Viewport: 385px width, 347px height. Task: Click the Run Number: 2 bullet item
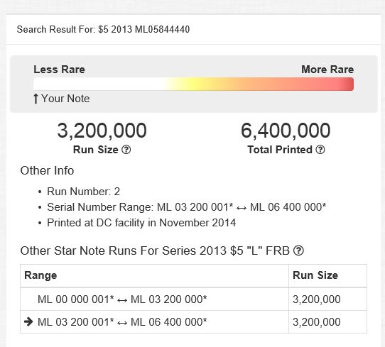84,192
